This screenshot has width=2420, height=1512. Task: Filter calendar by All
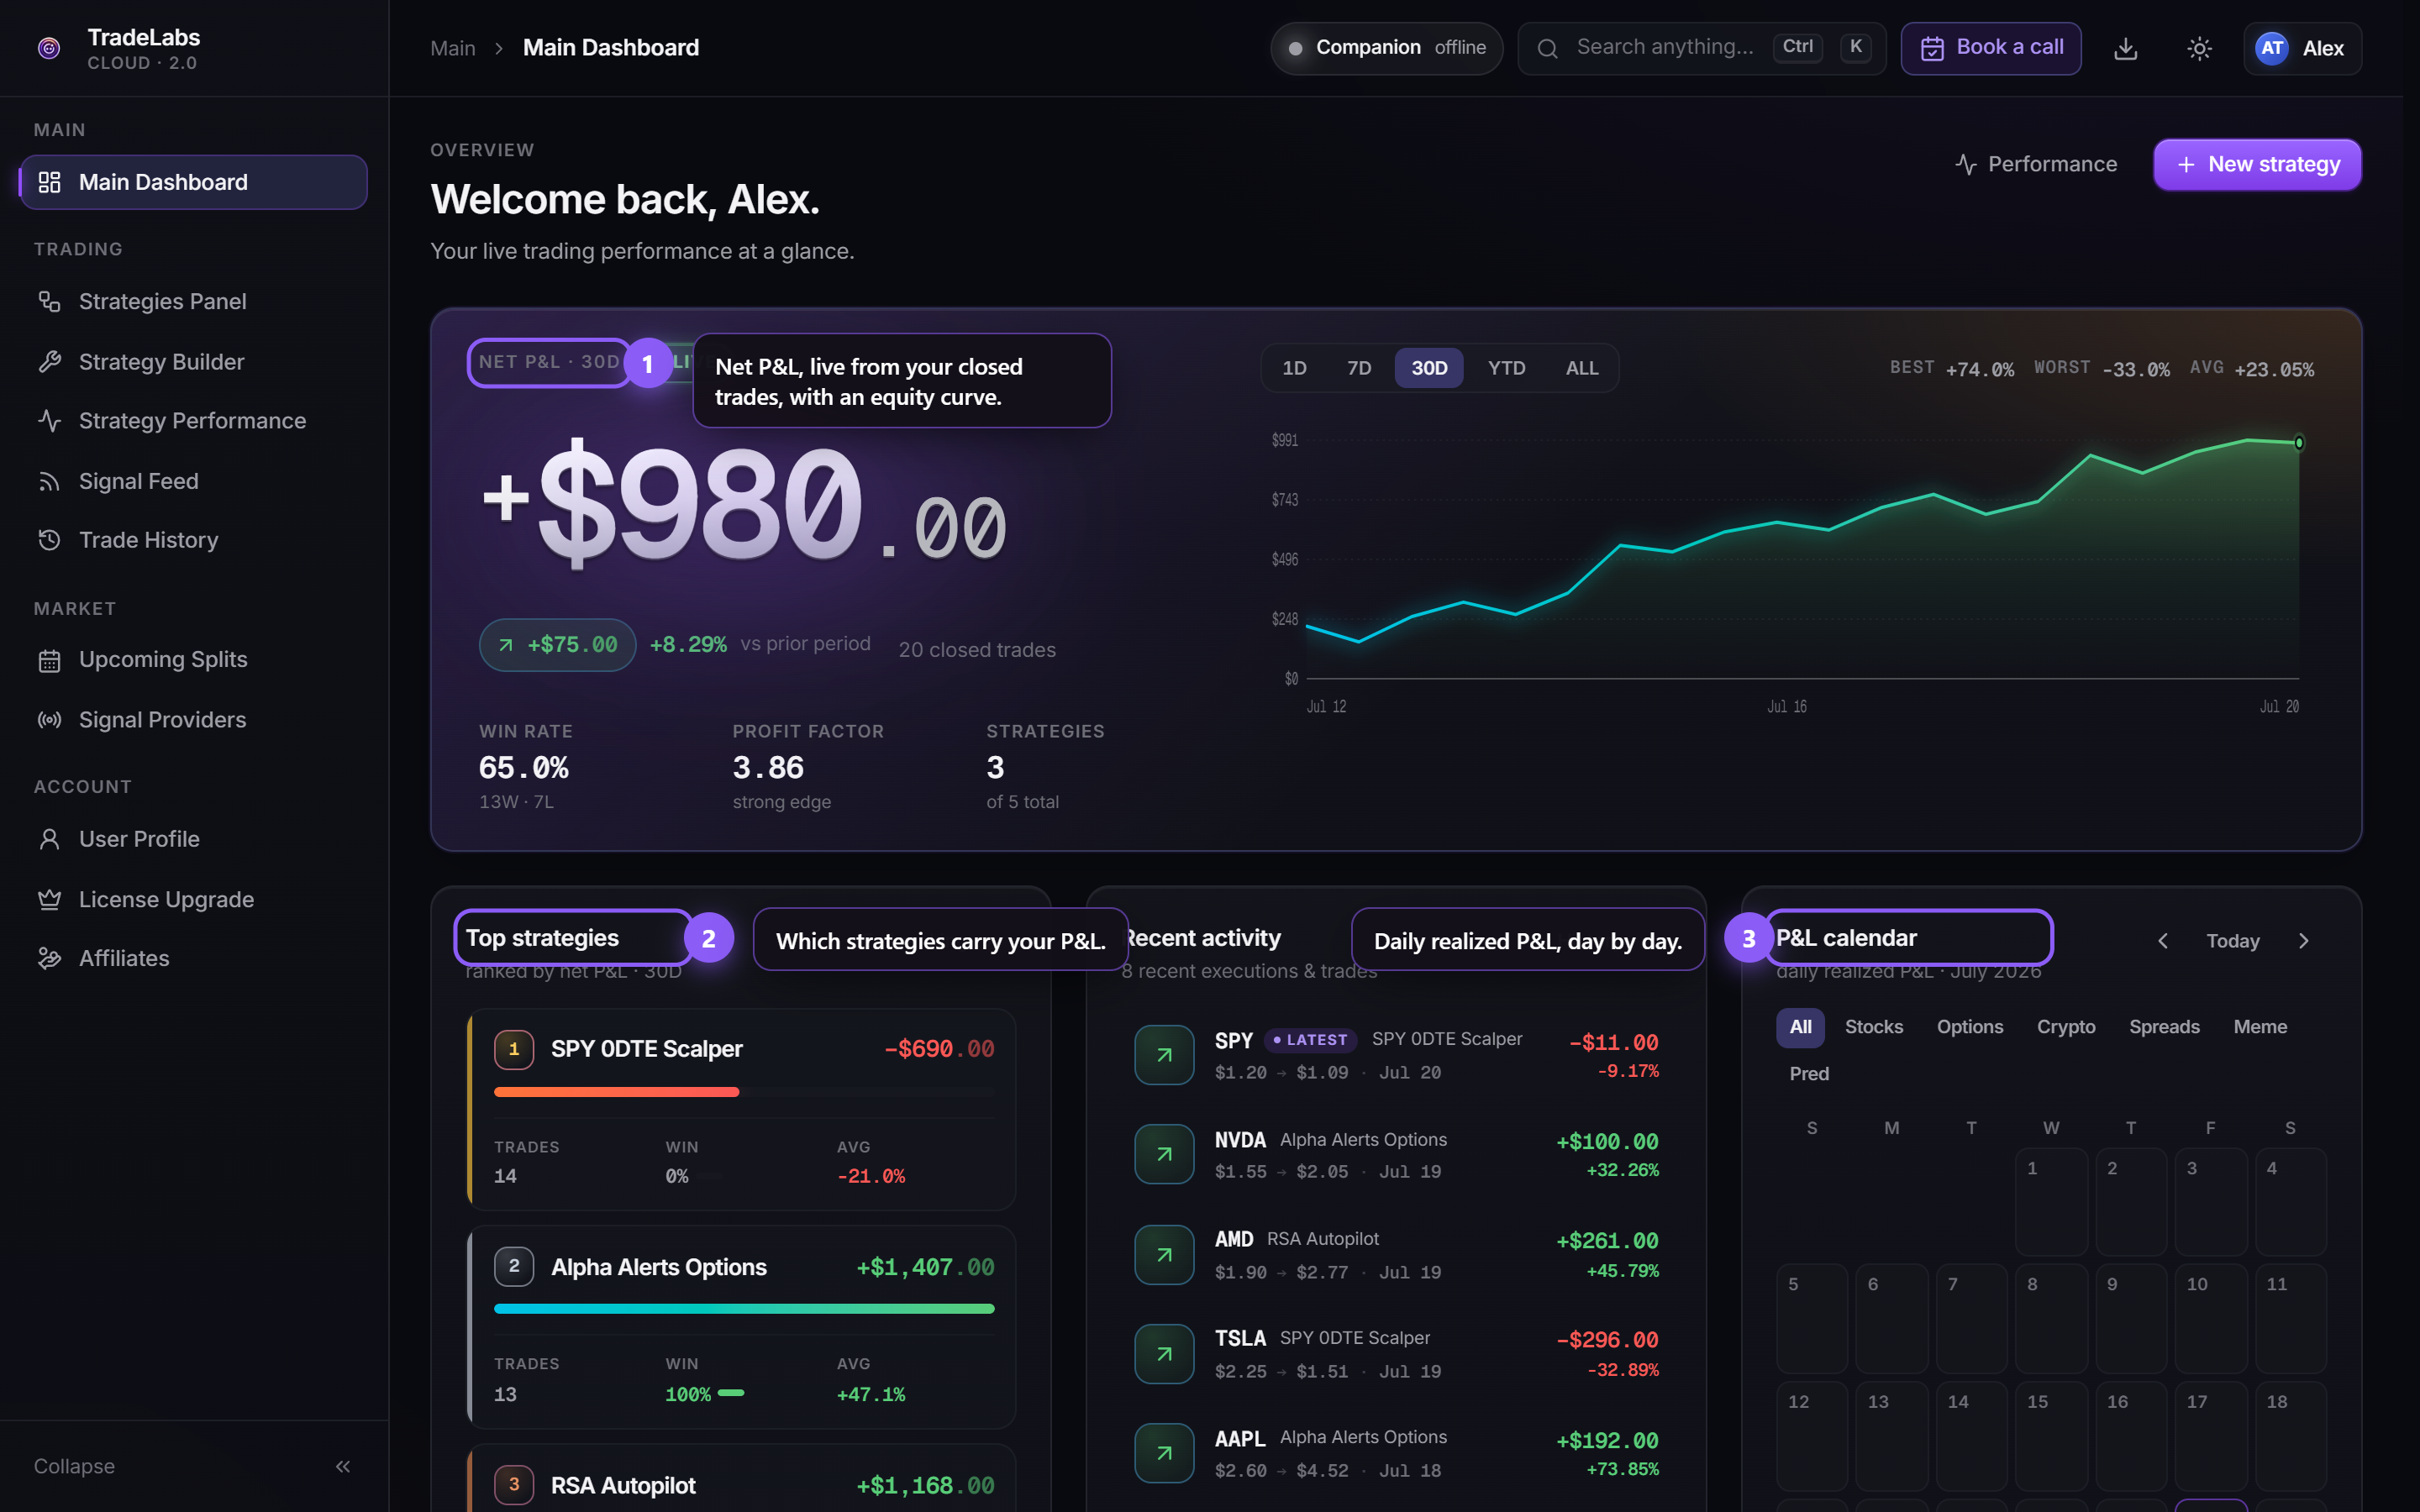[x=1800, y=1027]
